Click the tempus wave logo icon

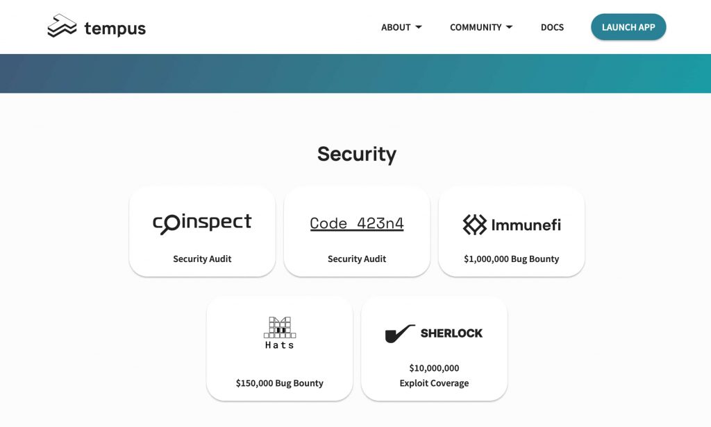pos(61,26)
